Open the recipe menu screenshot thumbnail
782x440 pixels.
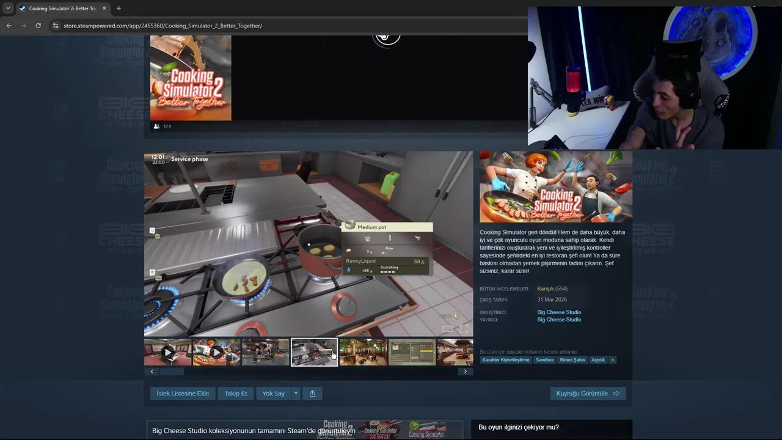click(x=412, y=353)
